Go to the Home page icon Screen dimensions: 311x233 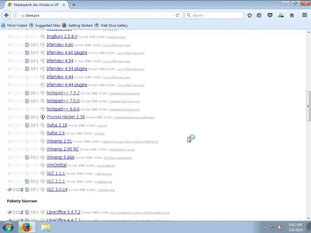click(x=292, y=15)
